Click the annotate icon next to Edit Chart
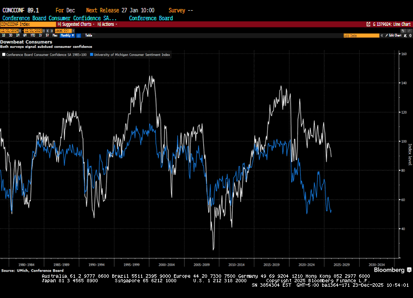This screenshot has height=298, width=413. pyautogui.click(x=406, y=35)
